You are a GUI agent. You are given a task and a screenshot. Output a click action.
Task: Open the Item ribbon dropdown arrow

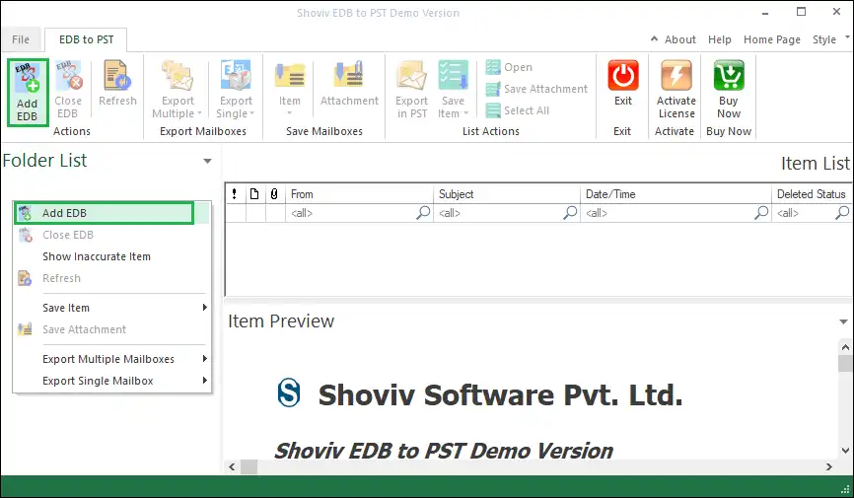click(x=290, y=113)
